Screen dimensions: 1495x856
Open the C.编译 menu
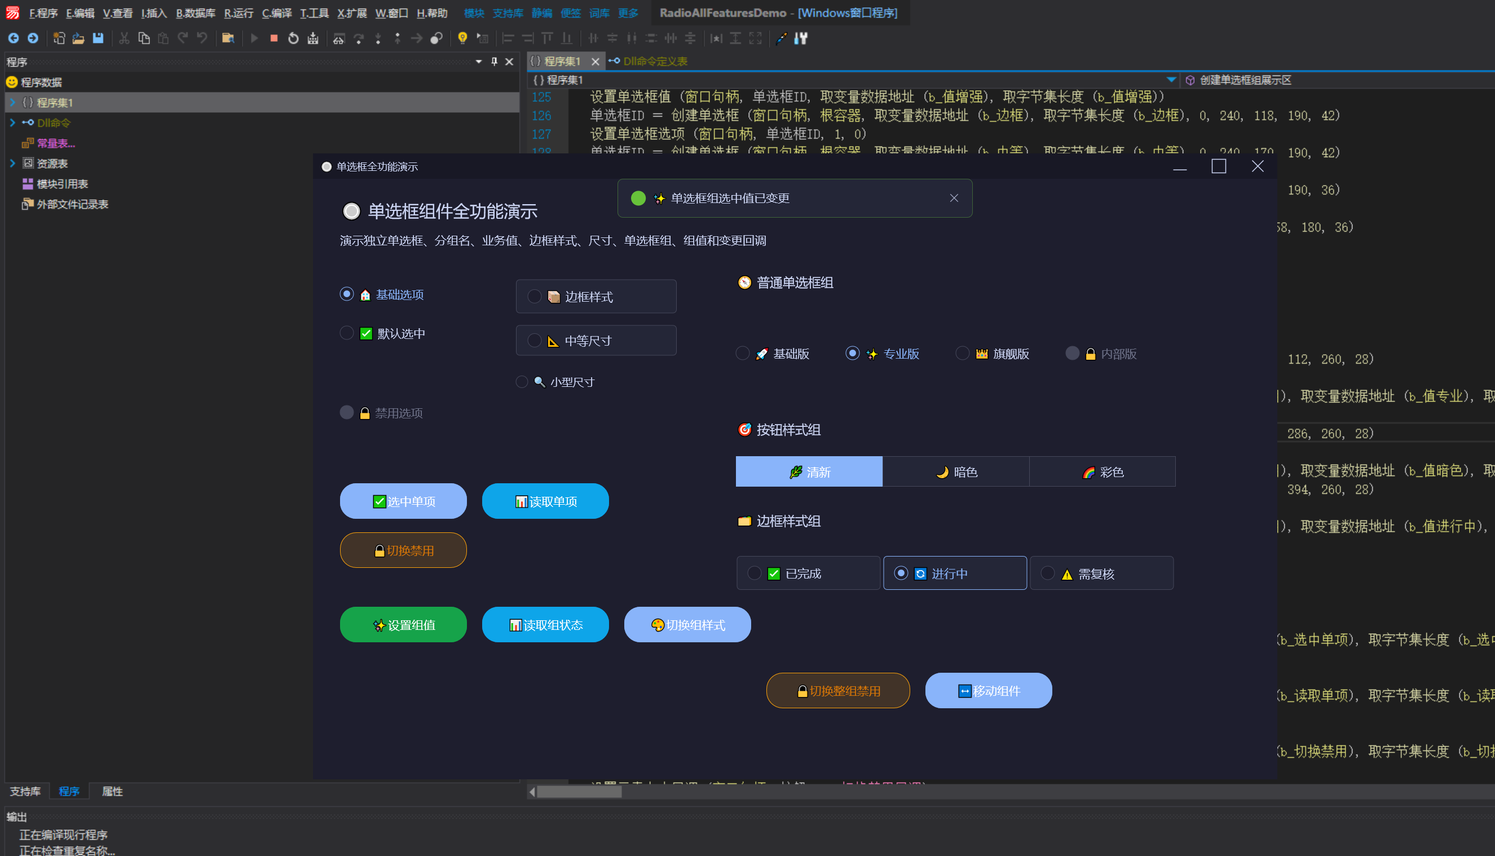277,13
